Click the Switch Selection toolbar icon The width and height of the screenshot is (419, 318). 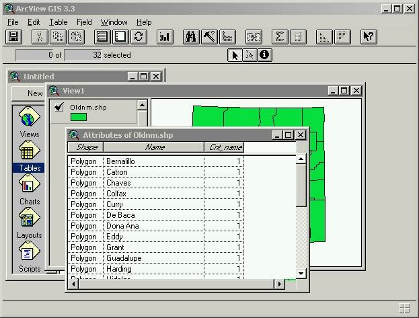(x=139, y=36)
